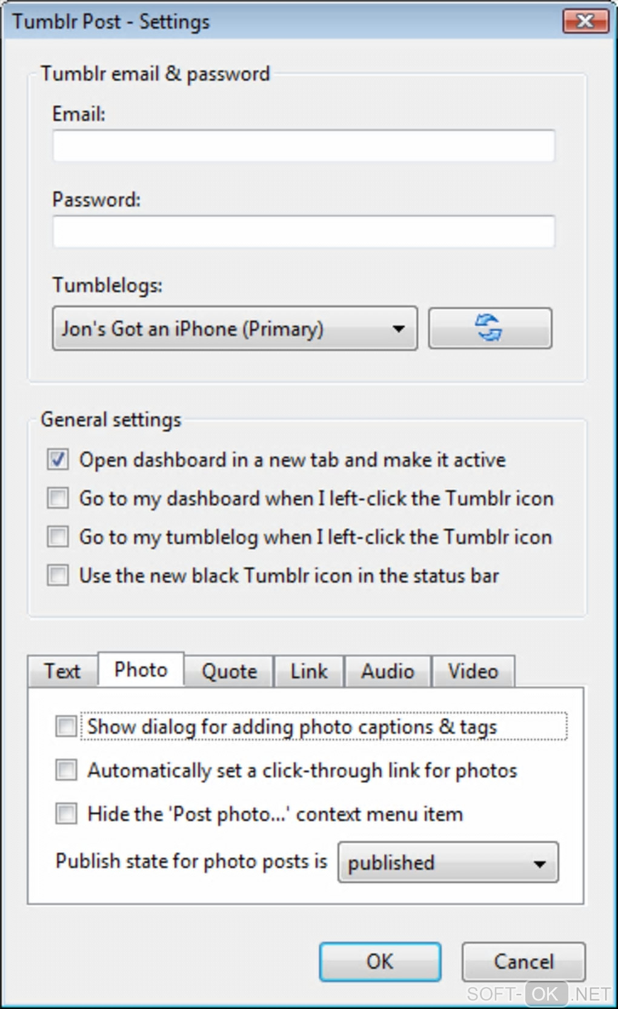Open the Tumblelogs dropdown list
Image resolution: width=618 pixels, height=1009 pixels.
tap(234, 329)
